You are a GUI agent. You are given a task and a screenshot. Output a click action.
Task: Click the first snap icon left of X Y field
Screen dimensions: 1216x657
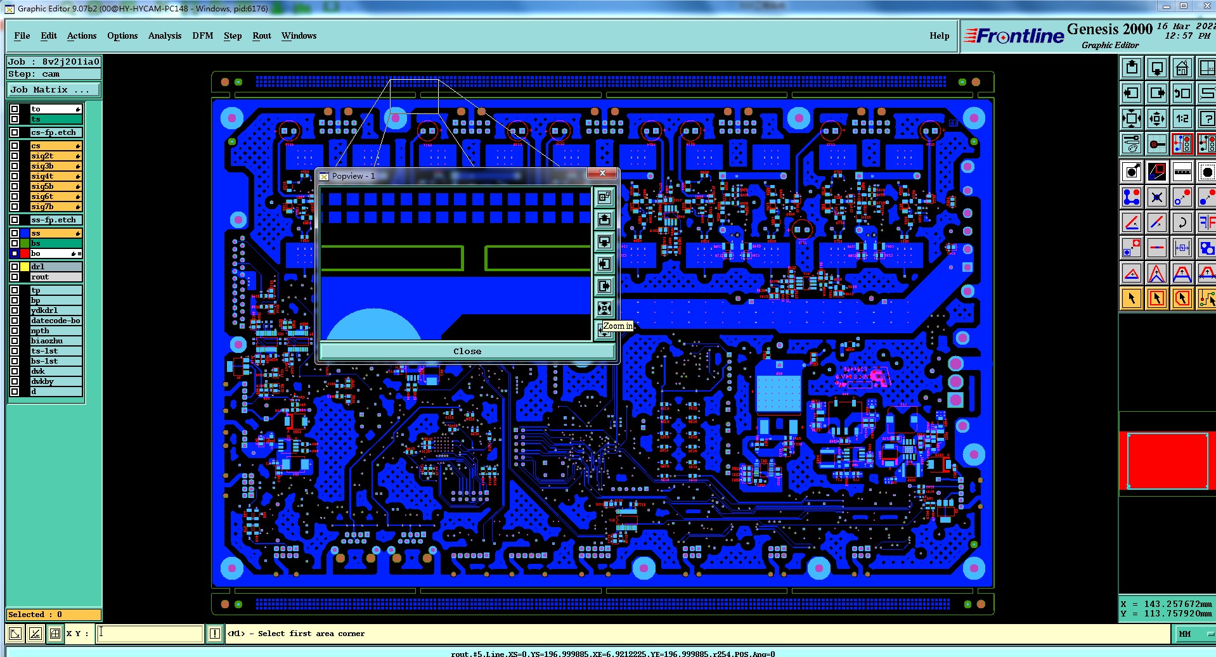[15, 633]
